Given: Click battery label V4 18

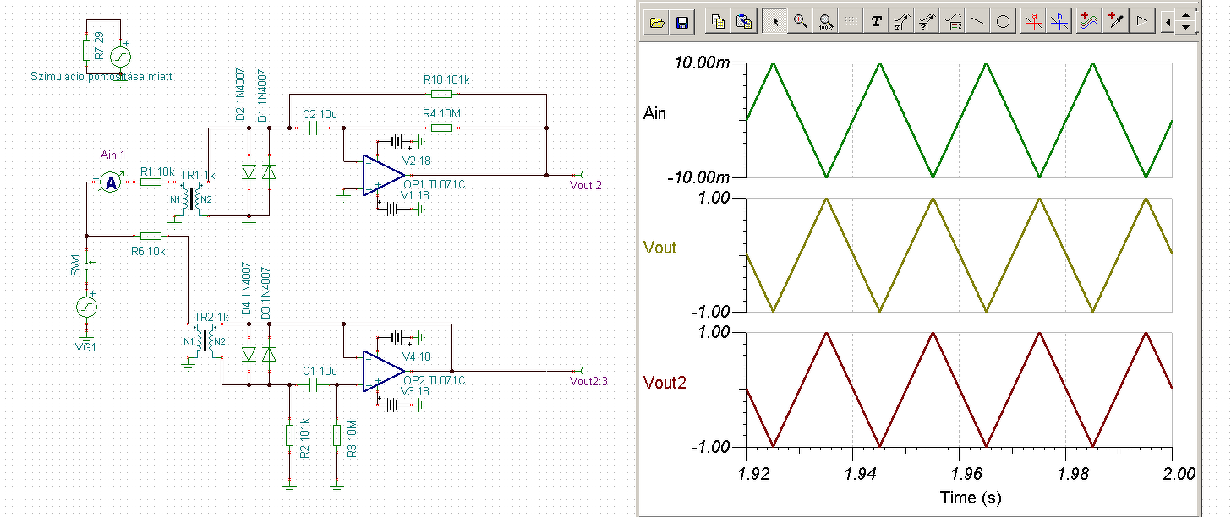Looking at the screenshot, I should point(416,356).
